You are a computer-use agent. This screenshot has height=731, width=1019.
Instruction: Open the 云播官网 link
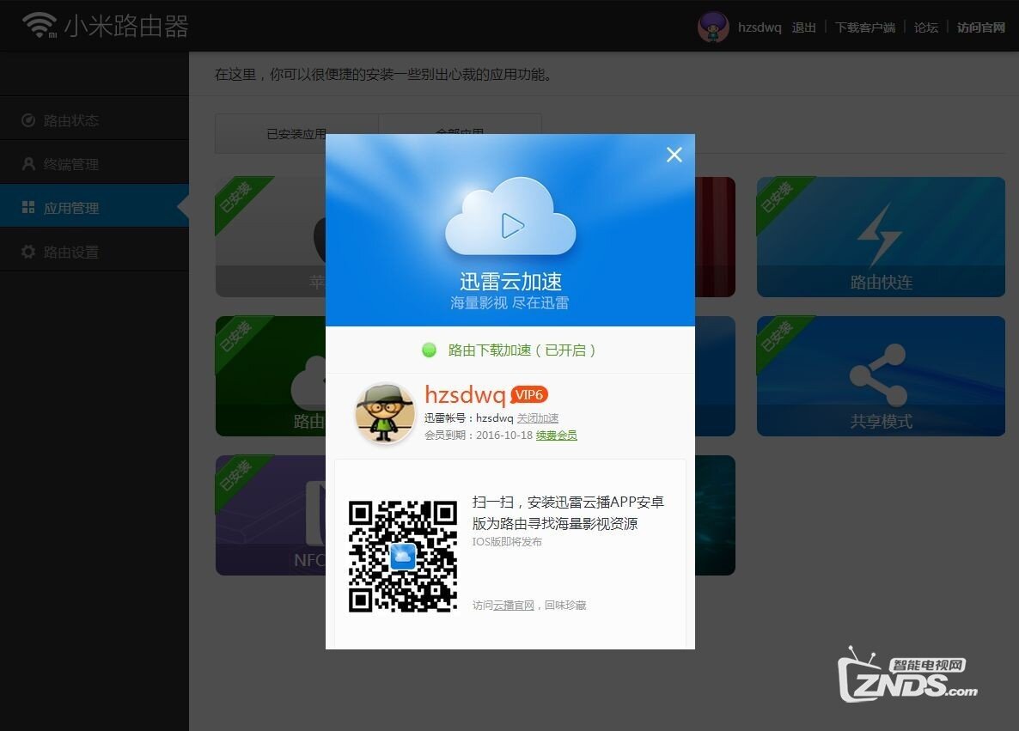click(x=514, y=606)
